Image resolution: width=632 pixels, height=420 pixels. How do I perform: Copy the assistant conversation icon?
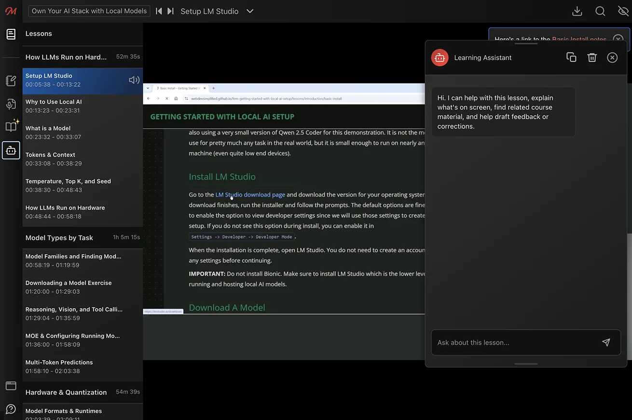coord(571,57)
